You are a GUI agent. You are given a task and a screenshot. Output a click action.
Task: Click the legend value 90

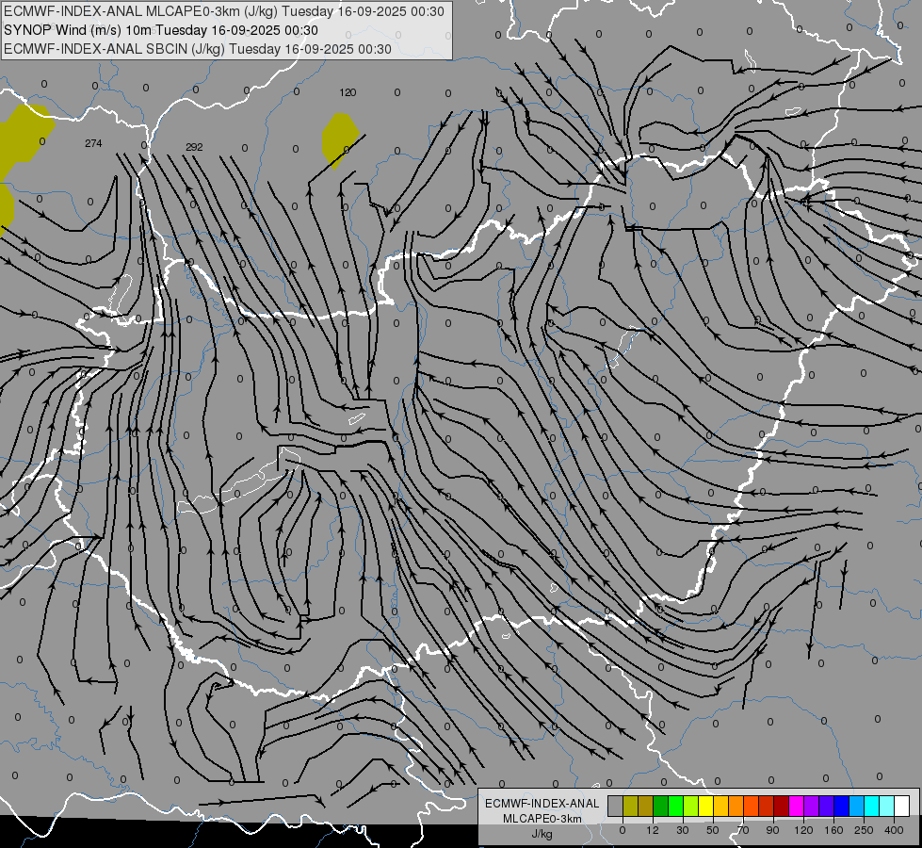tap(772, 830)
